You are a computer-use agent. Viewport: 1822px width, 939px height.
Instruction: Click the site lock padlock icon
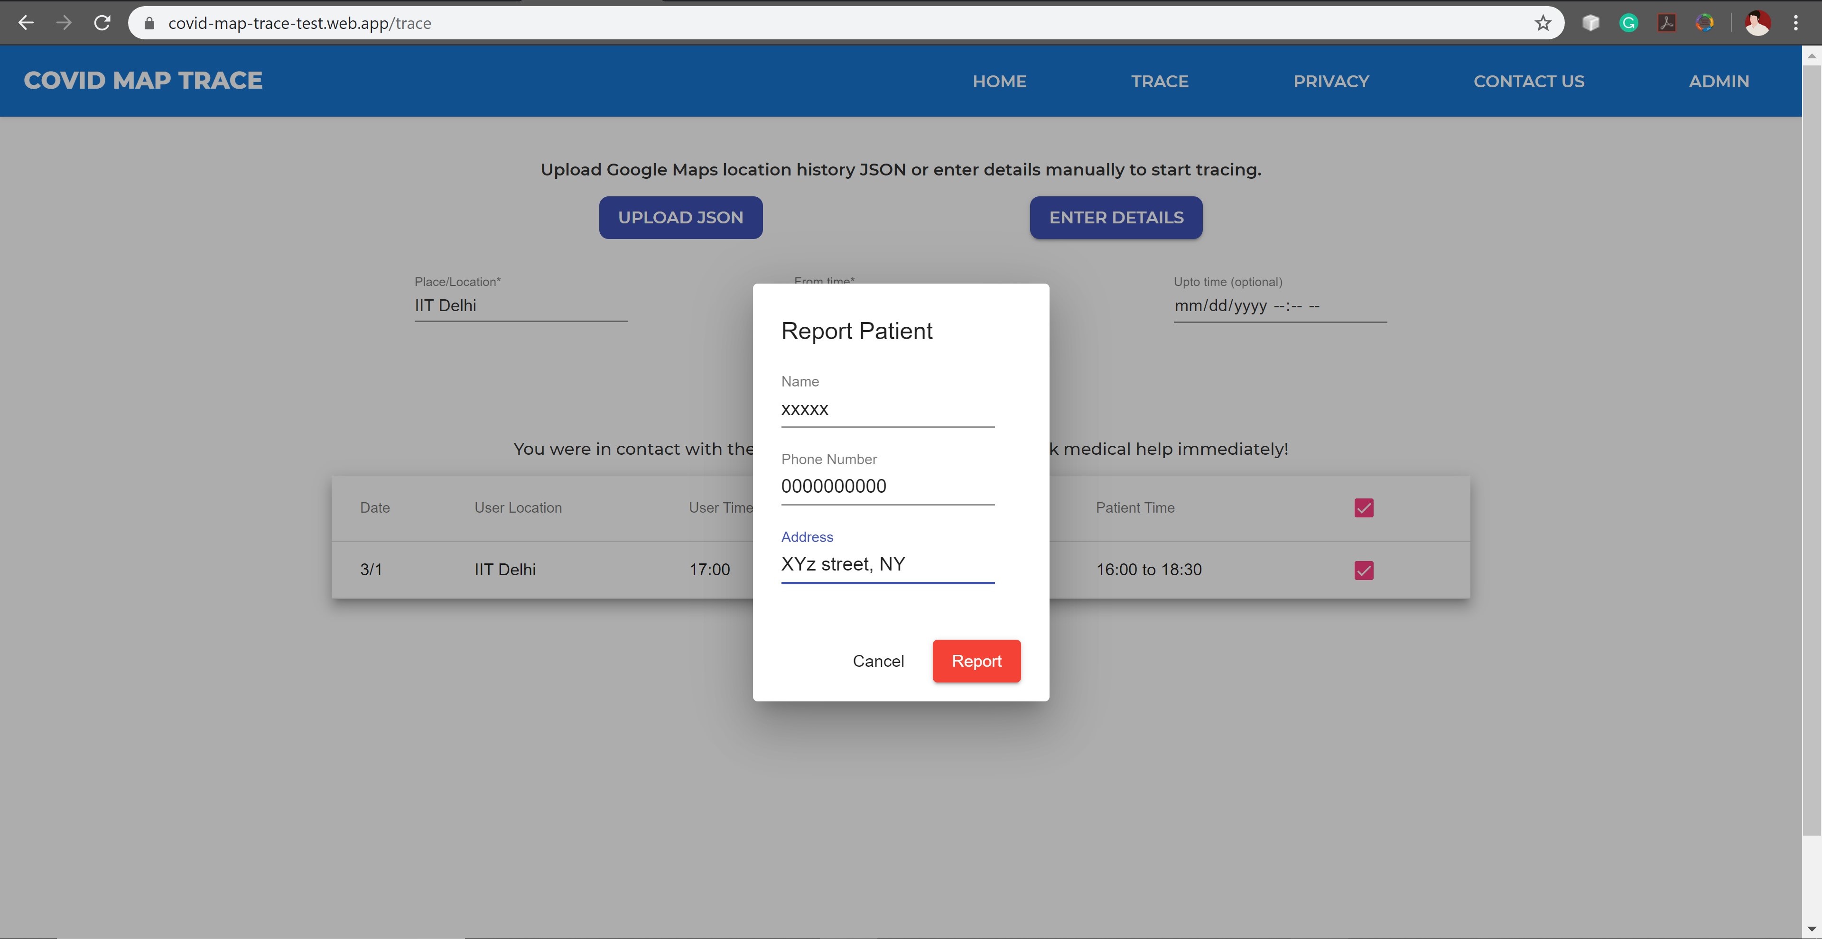click(x=149, y=23)
